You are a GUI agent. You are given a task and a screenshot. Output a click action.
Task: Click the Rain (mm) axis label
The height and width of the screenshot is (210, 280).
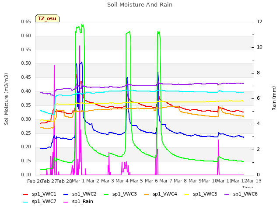point(274,98)
